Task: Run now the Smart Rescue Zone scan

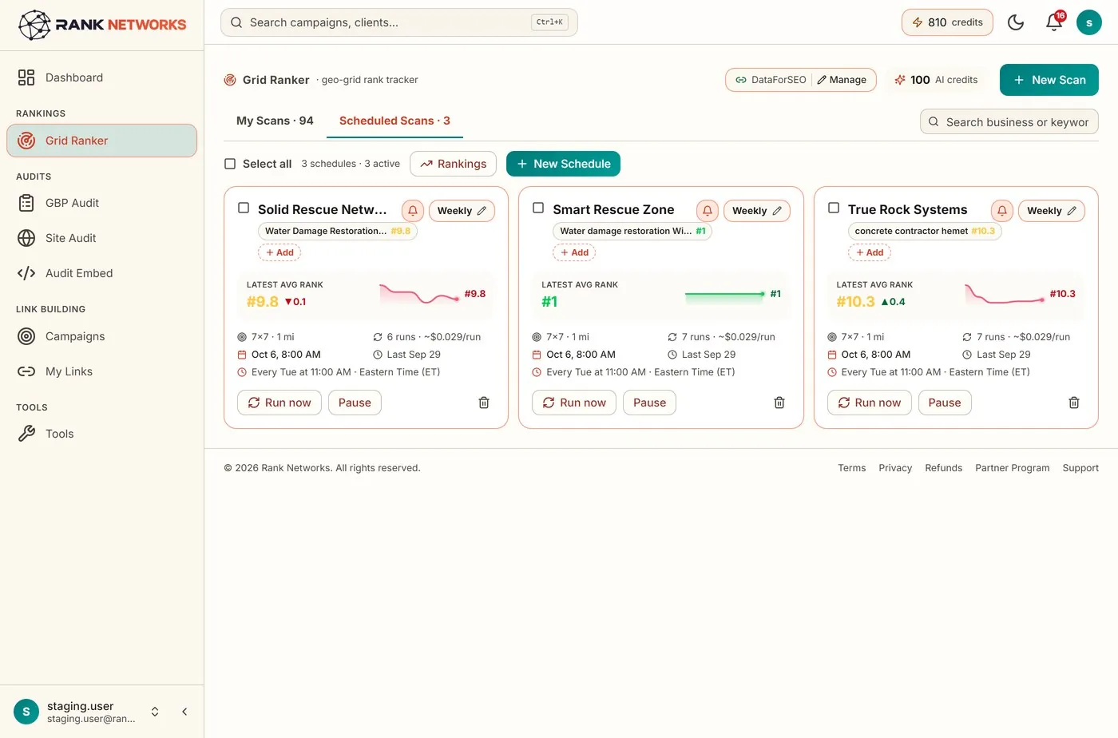Action: pyautogui.click(x=575, y=403)
